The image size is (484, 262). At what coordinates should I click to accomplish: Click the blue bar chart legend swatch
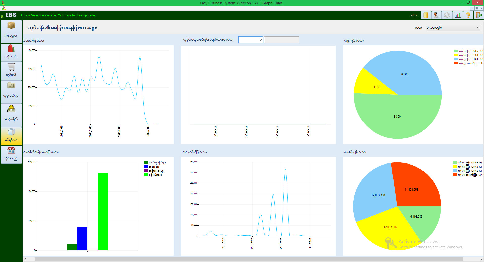146,167
